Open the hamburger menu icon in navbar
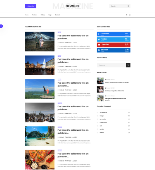Image resolution: width=155 pixels, height=170 pixels. (x=129, y=15)
